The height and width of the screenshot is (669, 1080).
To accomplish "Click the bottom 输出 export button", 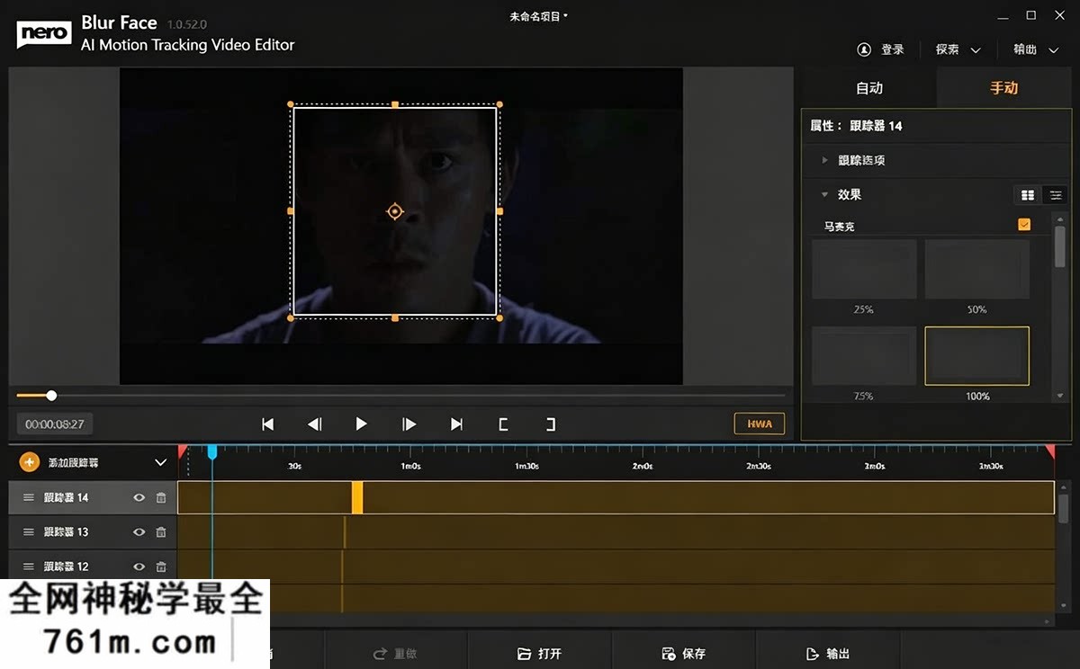I will click(827, 654).
